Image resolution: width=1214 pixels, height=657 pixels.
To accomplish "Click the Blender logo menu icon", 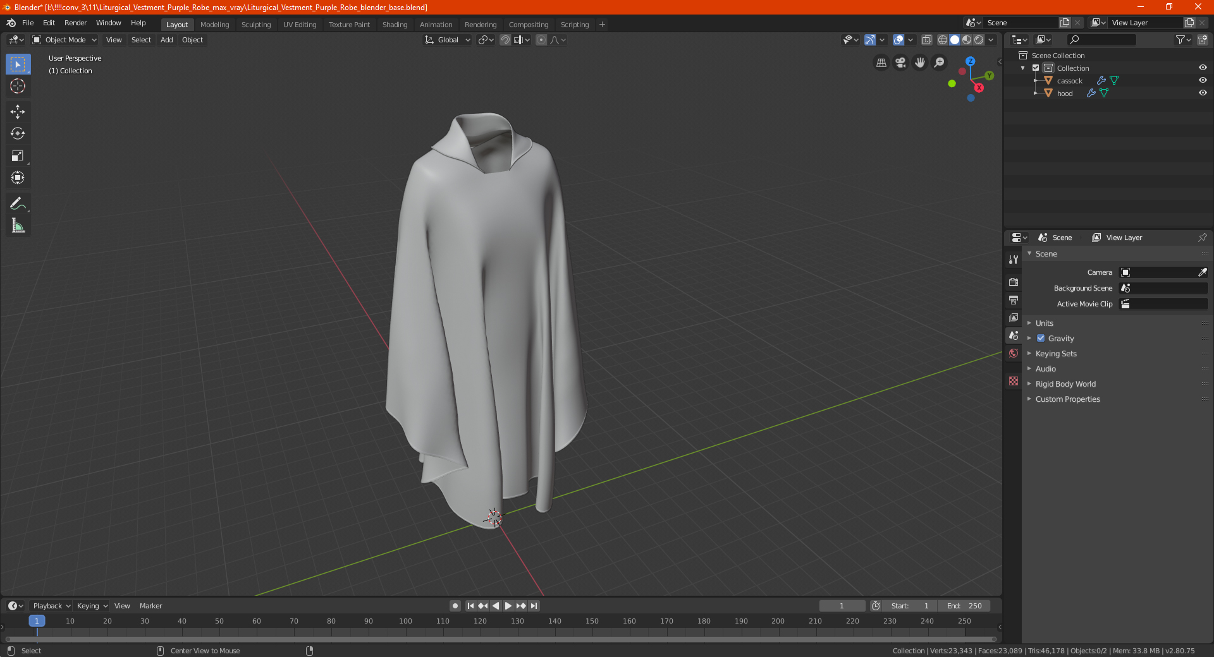I will click(x=11, y=23).
